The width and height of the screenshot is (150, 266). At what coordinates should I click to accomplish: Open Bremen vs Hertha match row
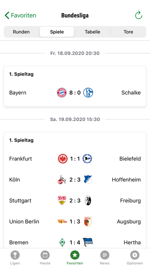click(x=75, y=242)
